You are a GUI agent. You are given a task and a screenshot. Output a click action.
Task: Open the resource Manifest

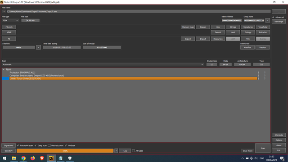(x=247, y=47)
